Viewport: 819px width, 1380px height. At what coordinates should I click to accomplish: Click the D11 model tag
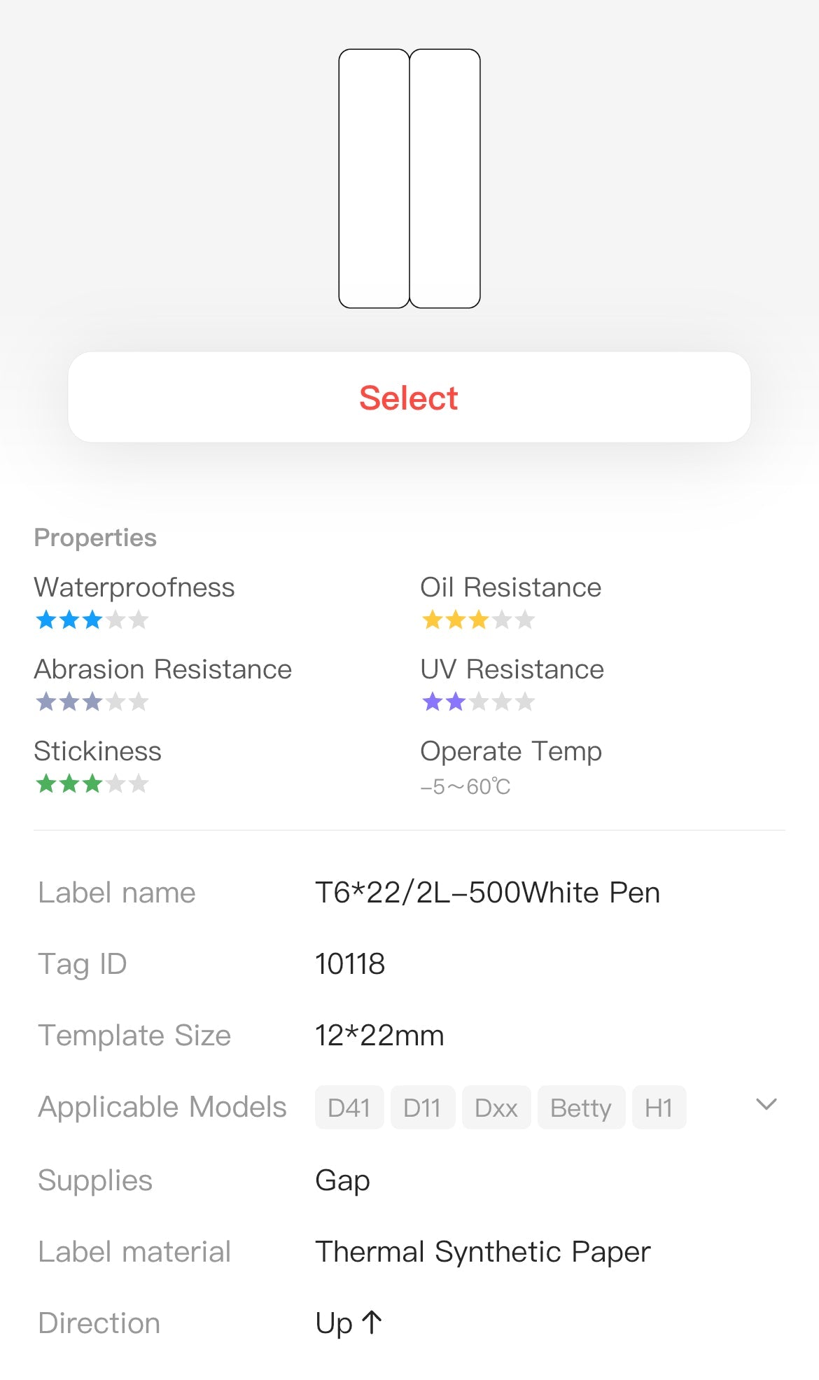coord(422,1108)
